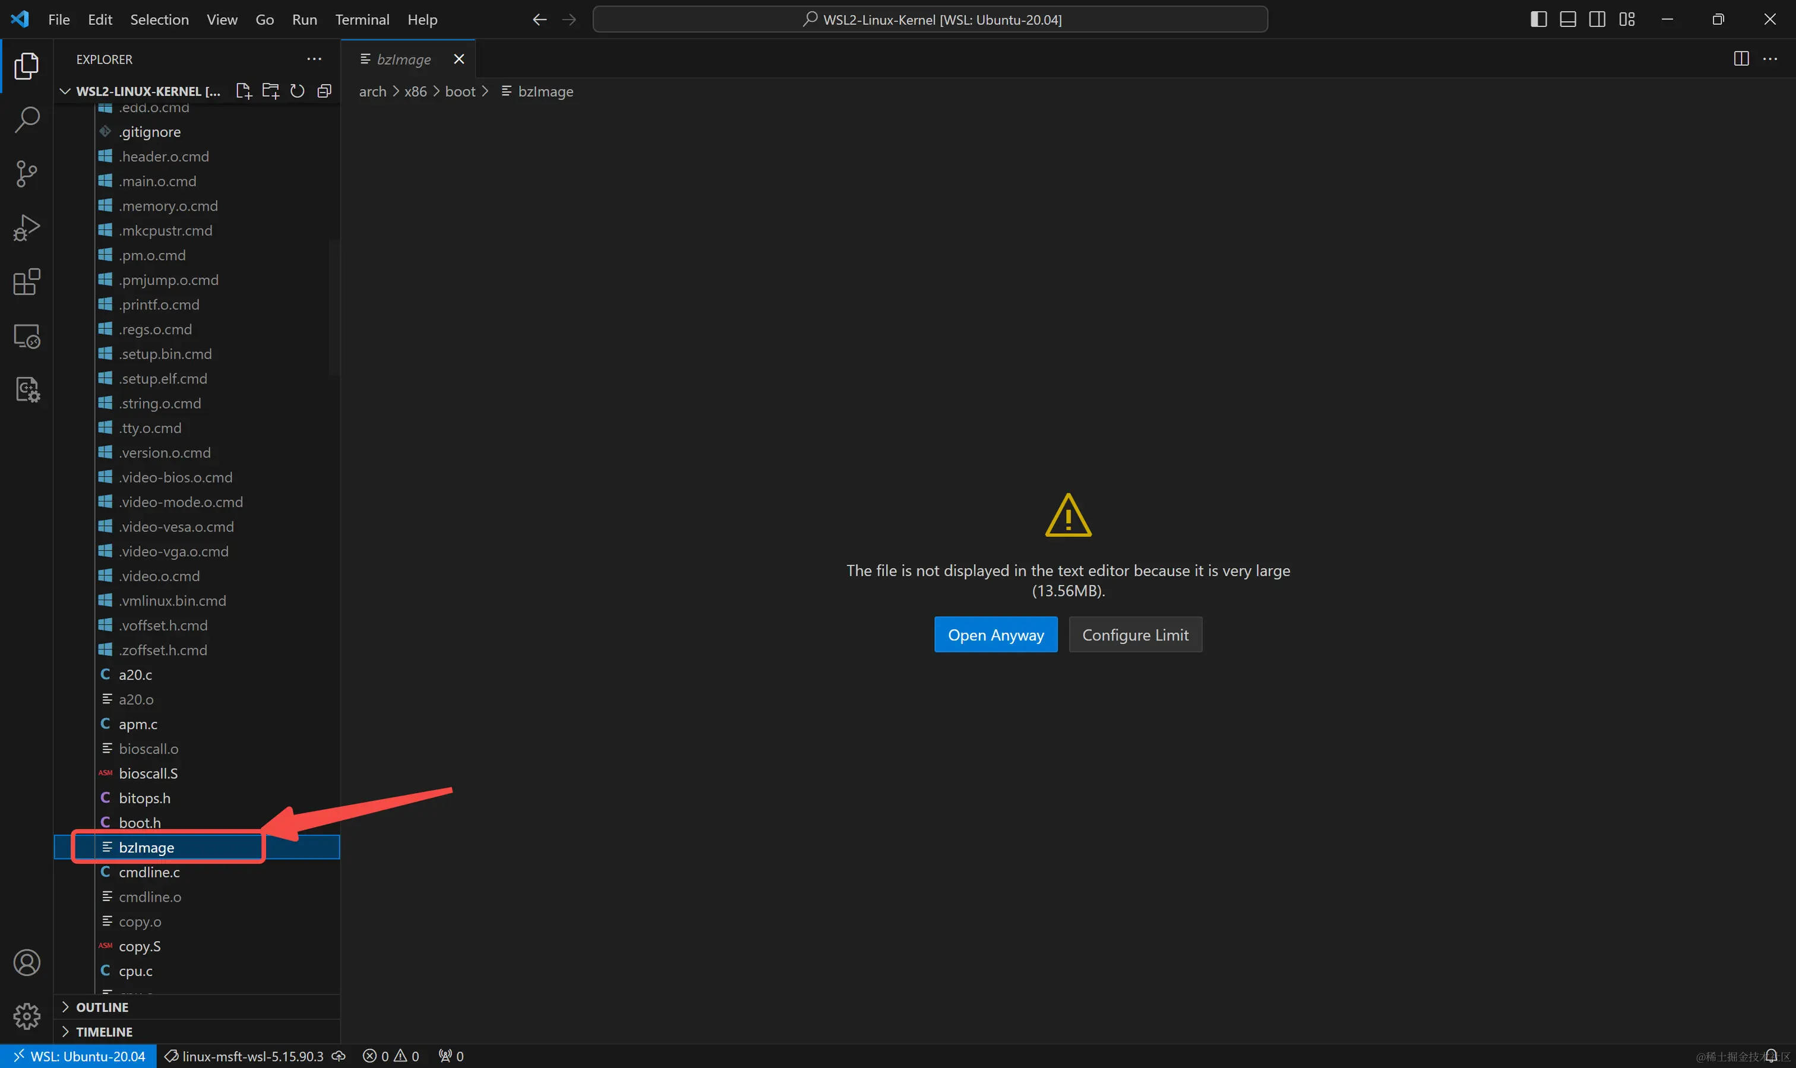Screen dimensions: 1796x1068
Task: Open the Search view in activity bar
Action: (x=27, y=119)
